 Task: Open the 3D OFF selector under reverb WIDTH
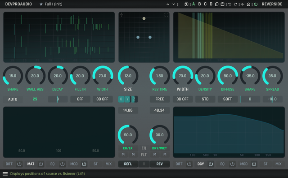pos(182,99)
